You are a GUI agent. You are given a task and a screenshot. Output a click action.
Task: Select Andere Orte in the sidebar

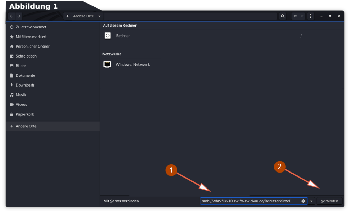click(x=53, y=126)
